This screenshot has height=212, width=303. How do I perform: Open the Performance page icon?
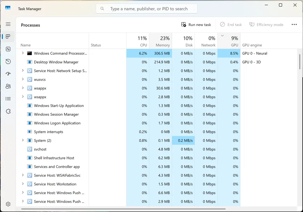click(x=8, y=49)
